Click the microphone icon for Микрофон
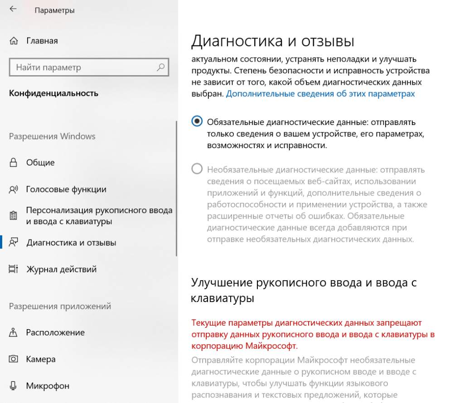This screenshot has height=403, width=464. pos(13,385)
